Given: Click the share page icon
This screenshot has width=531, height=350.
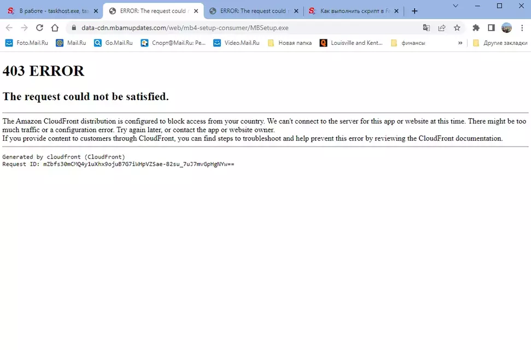Looking at the screenshot, I should coord(442,28).
